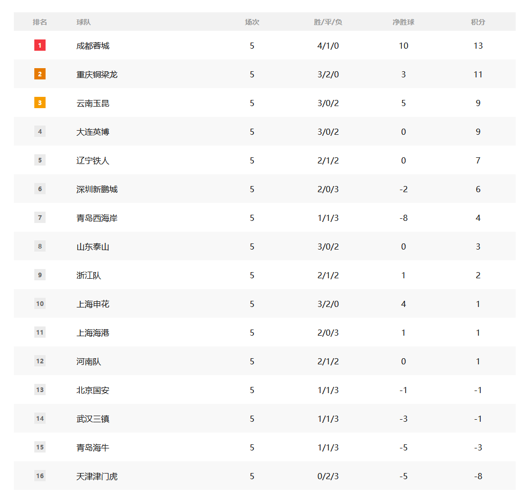Click the rank 13 badge icon
The width and height of the screenshot is (529, 493).
tap(40, 390)
